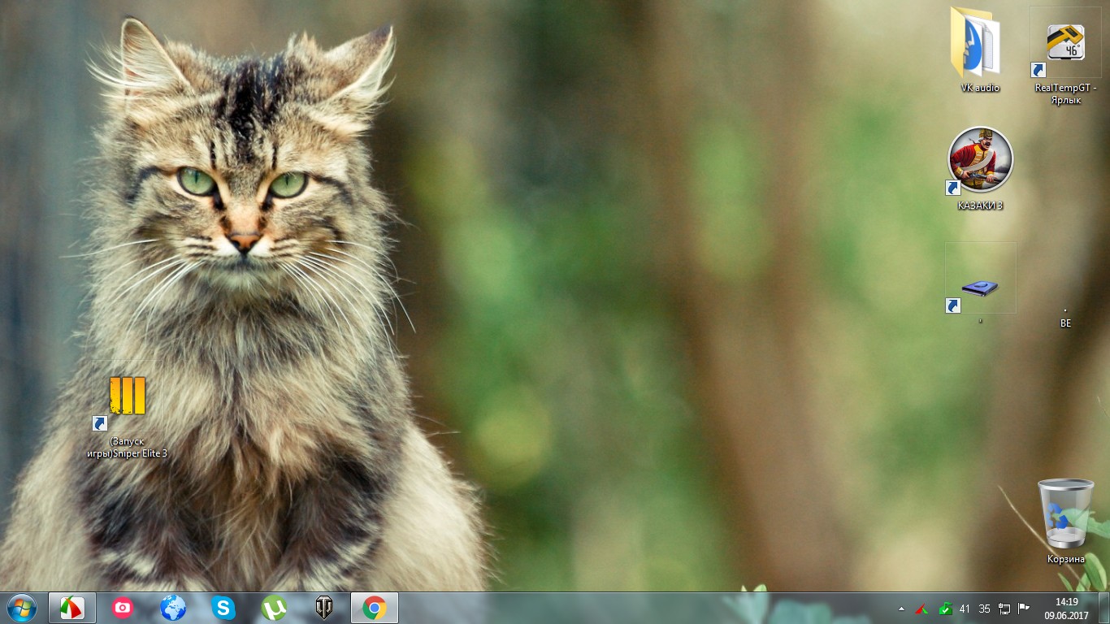Open the blue globe browser on taskbar
The height and width of the screenshot is (624, 1110).
pyautogui.click(x=173, y=608)
